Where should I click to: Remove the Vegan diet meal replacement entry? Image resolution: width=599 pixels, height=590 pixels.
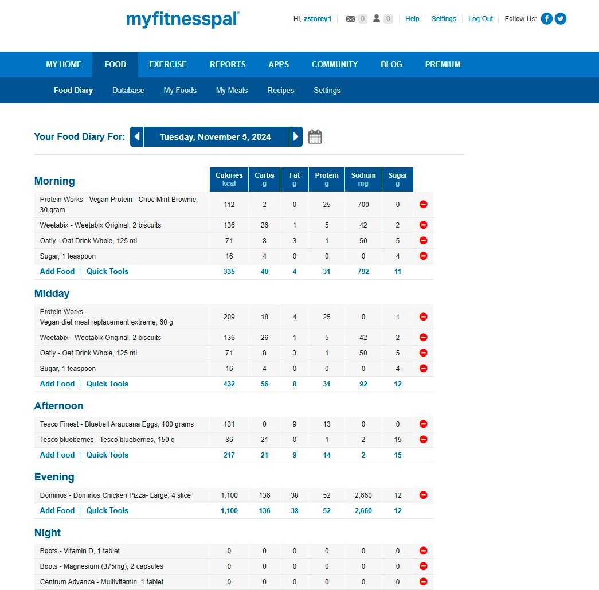tap(423, 317)
